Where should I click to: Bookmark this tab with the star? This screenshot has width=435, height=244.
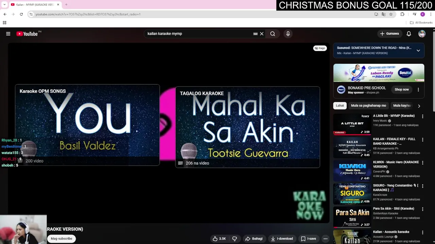click(391, 14)
